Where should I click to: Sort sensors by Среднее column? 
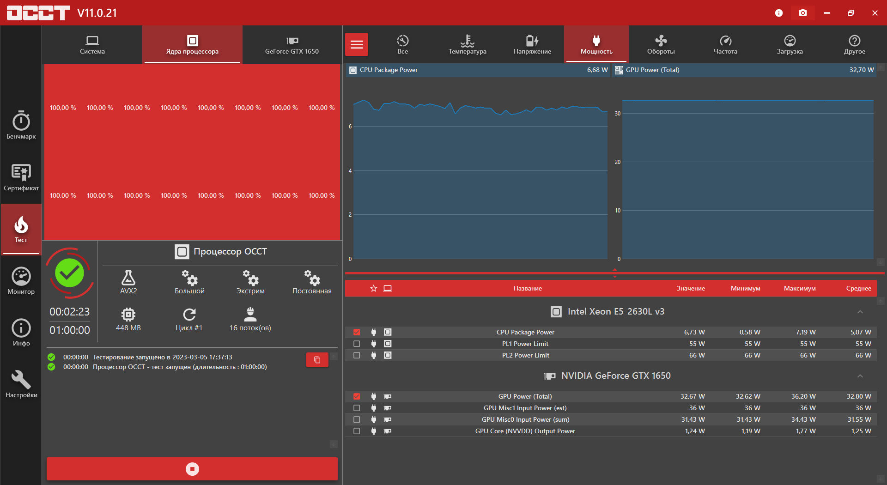tap(858, 288)
